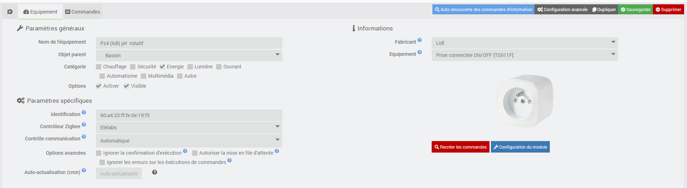Screen dimensions: 687x188
Task: Switch to the Commandes tab
Action: pyautogui.click(x=83, y=12)
